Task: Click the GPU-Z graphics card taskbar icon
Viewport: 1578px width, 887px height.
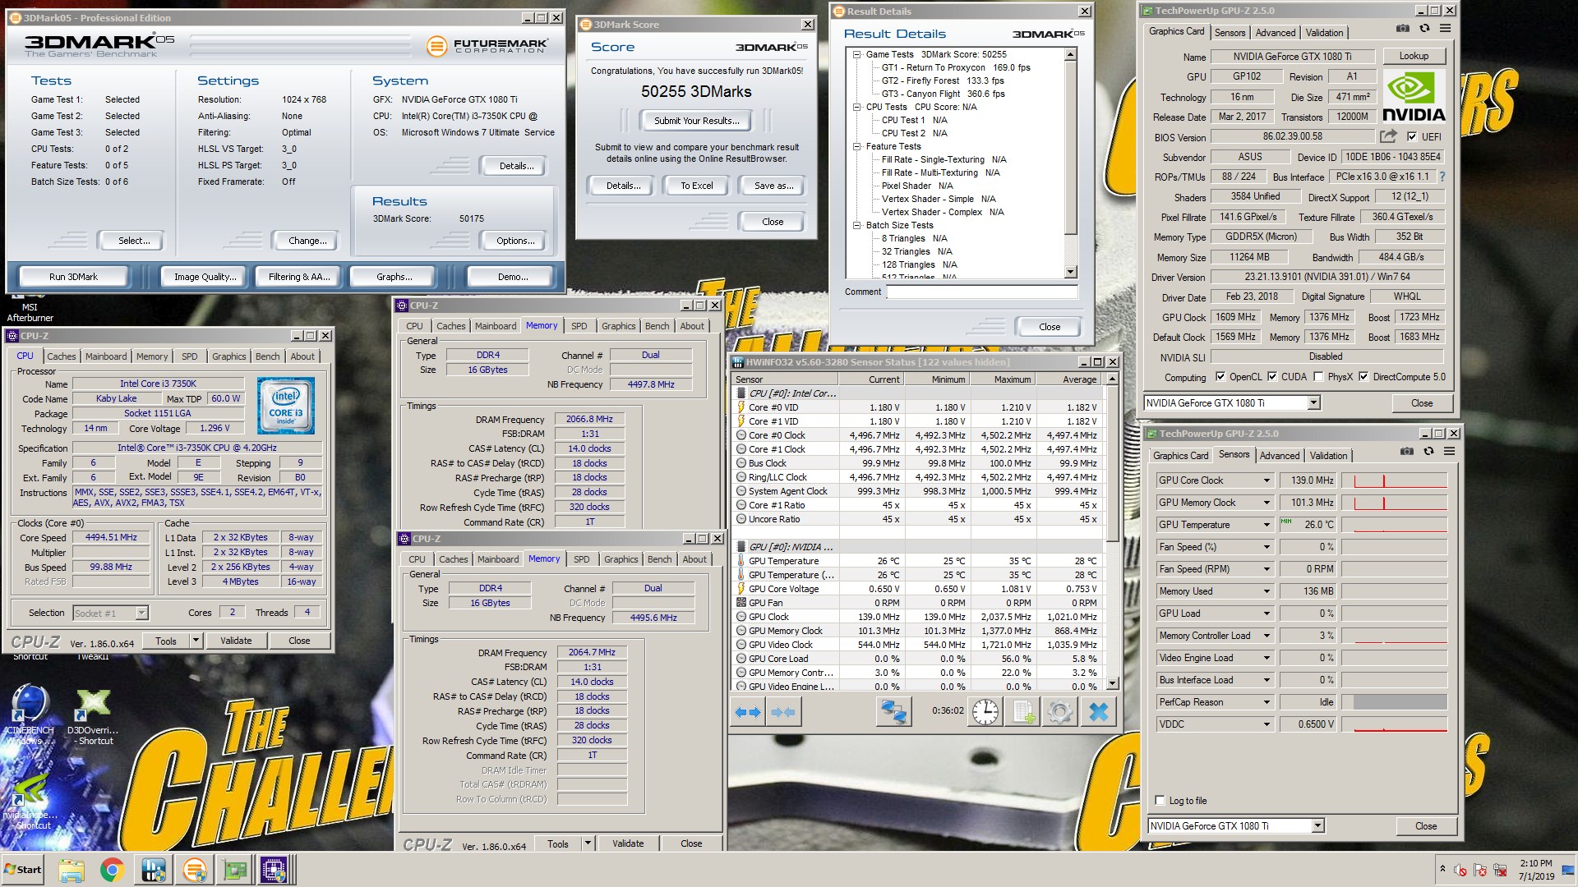Action: click(x=234, y=870)
